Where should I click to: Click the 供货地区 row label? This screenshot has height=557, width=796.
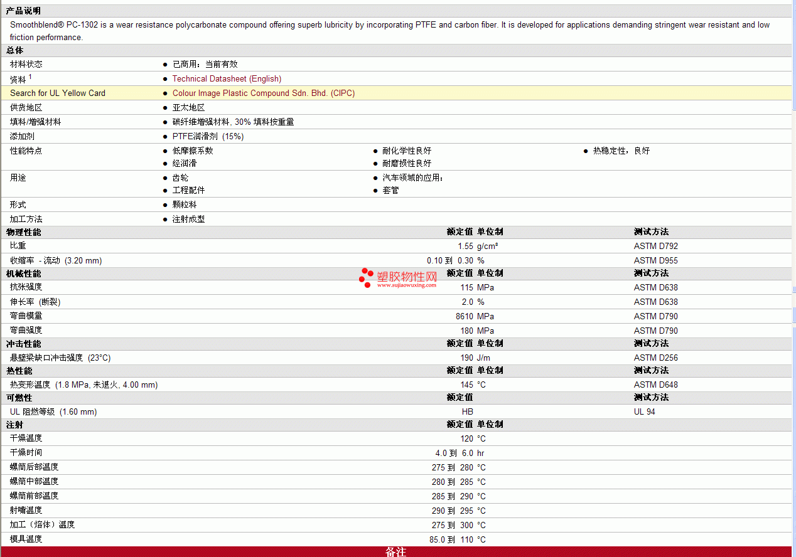click(26, 107)
